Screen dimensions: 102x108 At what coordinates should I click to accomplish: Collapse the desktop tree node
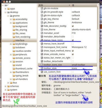coord(5,12)
